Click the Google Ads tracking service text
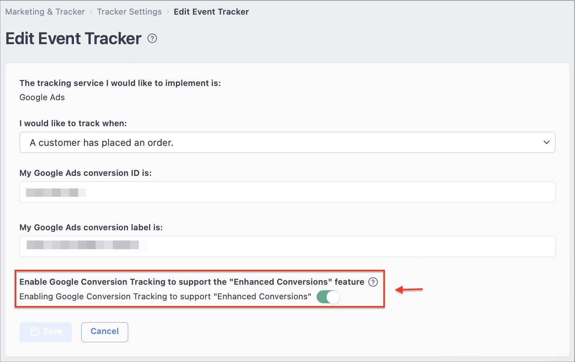This screenshot has height=362, width=575. point(42,97)
